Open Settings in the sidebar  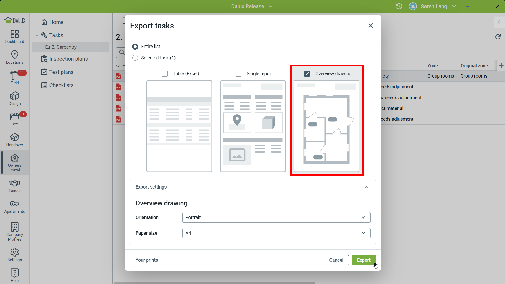[x=15, y=255]
